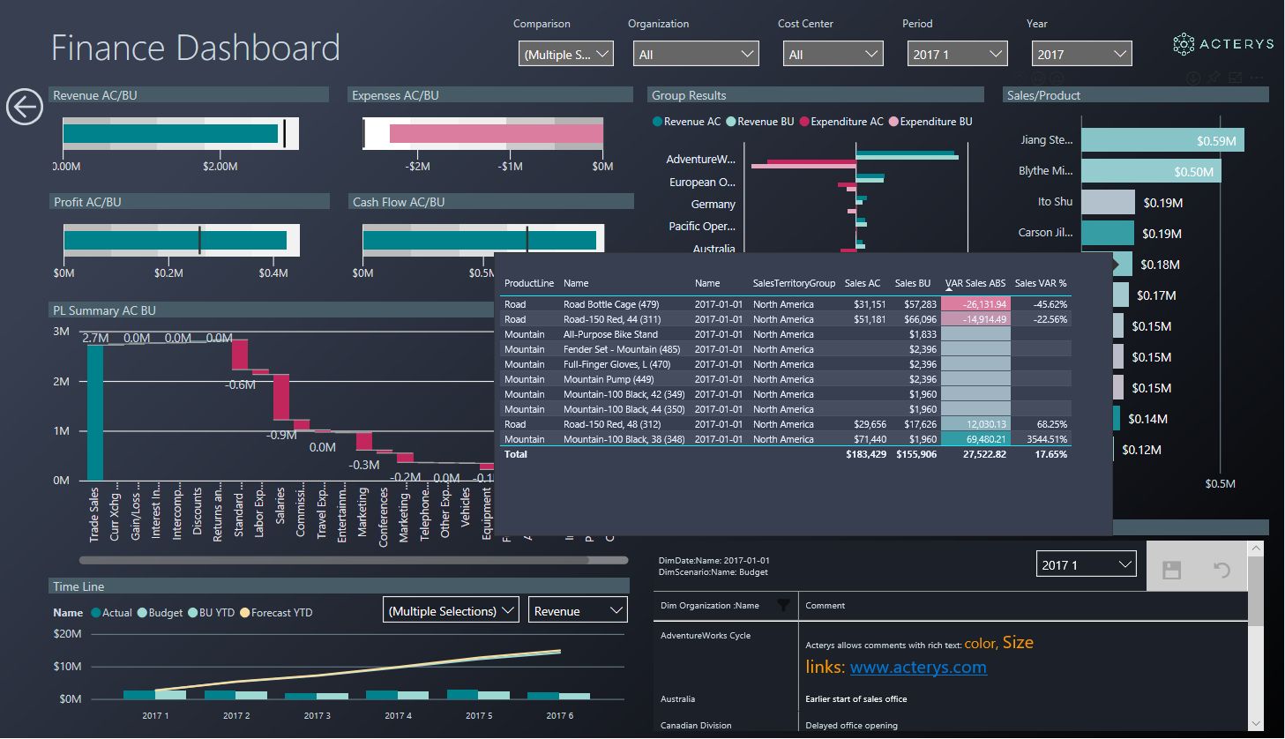
Task: Open the www.acterys.com link
Action: (x=918, y=668)
